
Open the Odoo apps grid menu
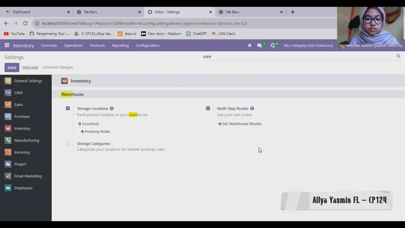coord(7,45)
